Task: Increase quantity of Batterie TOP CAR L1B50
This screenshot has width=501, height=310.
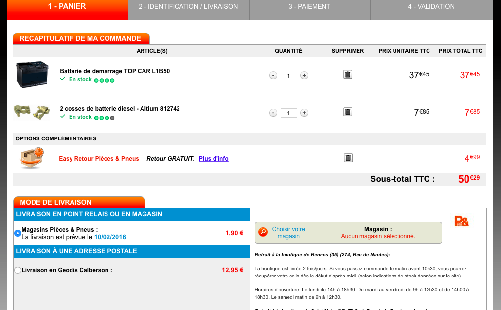Action: 304,76
